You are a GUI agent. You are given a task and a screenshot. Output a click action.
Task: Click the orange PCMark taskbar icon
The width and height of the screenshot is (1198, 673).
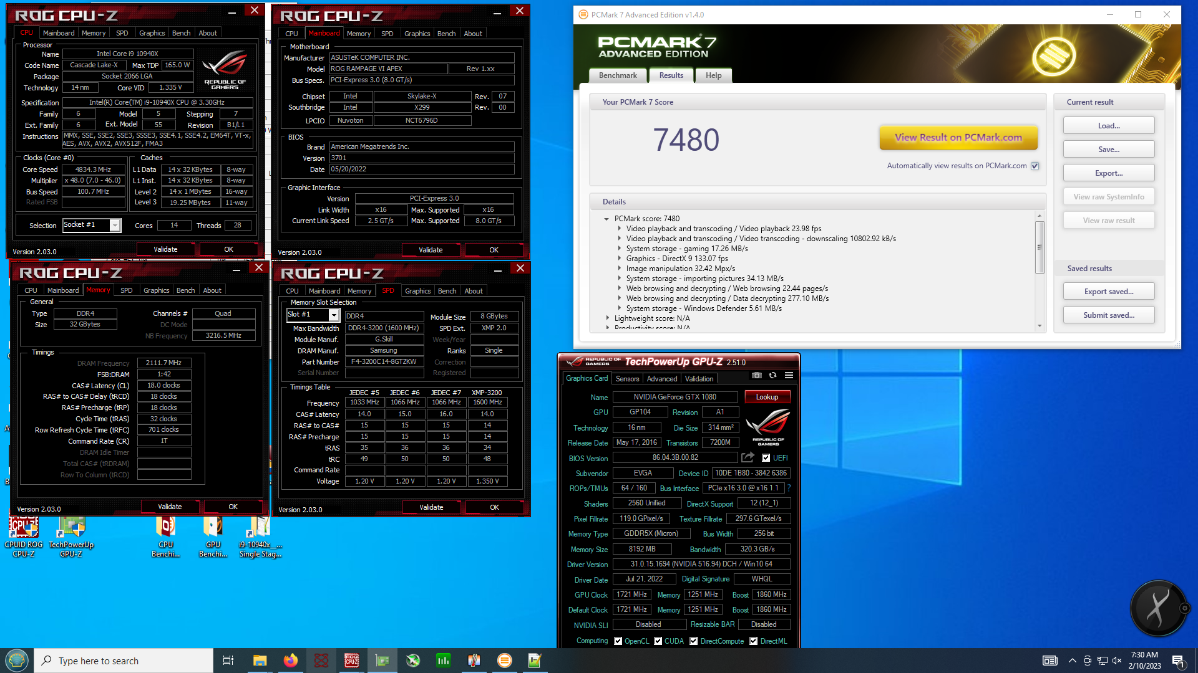click(504, 661)
